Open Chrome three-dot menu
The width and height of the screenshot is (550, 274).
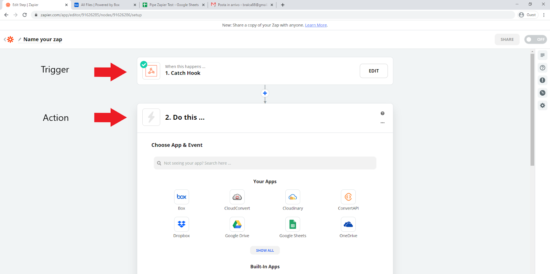point(544,15)
